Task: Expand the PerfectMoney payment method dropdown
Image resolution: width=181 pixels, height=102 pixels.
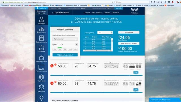Action: pyautogui.click(x=65, y=39)
